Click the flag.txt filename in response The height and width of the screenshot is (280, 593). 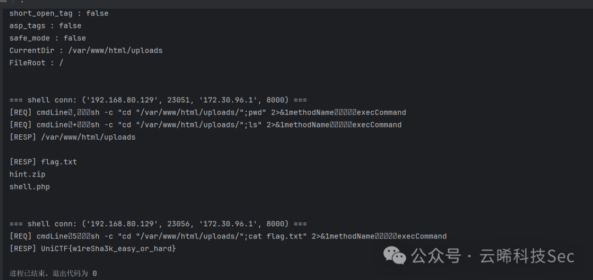[x=59, y=162]
